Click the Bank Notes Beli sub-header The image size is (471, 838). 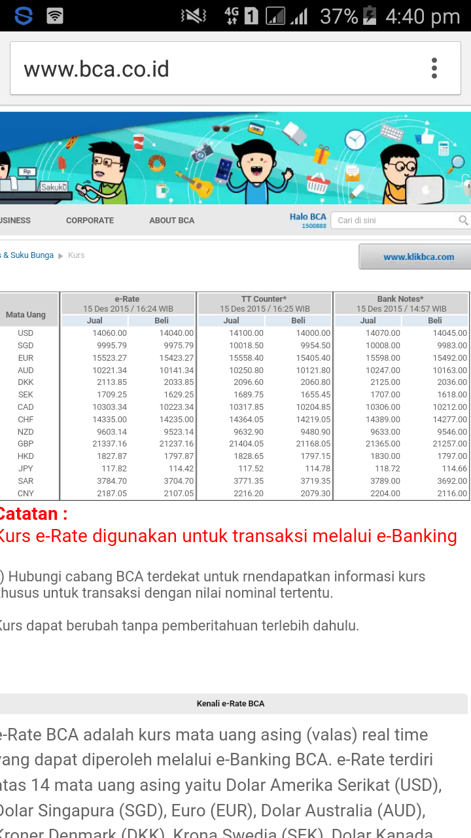435,321
